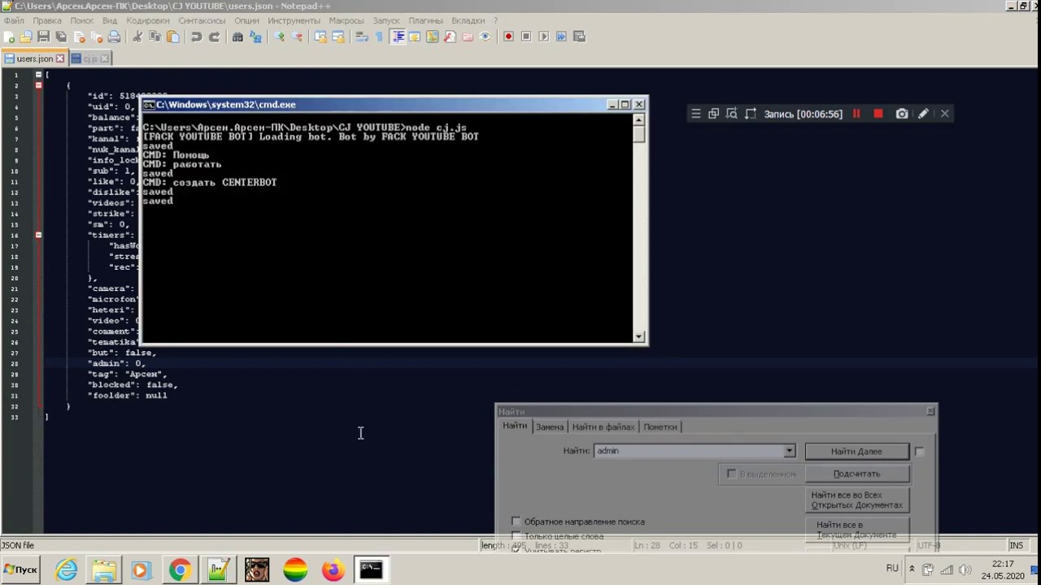Viewport: 1041px width, 585px height.
Task: Click the Save All toolbar icon
Action: (61, 37)
